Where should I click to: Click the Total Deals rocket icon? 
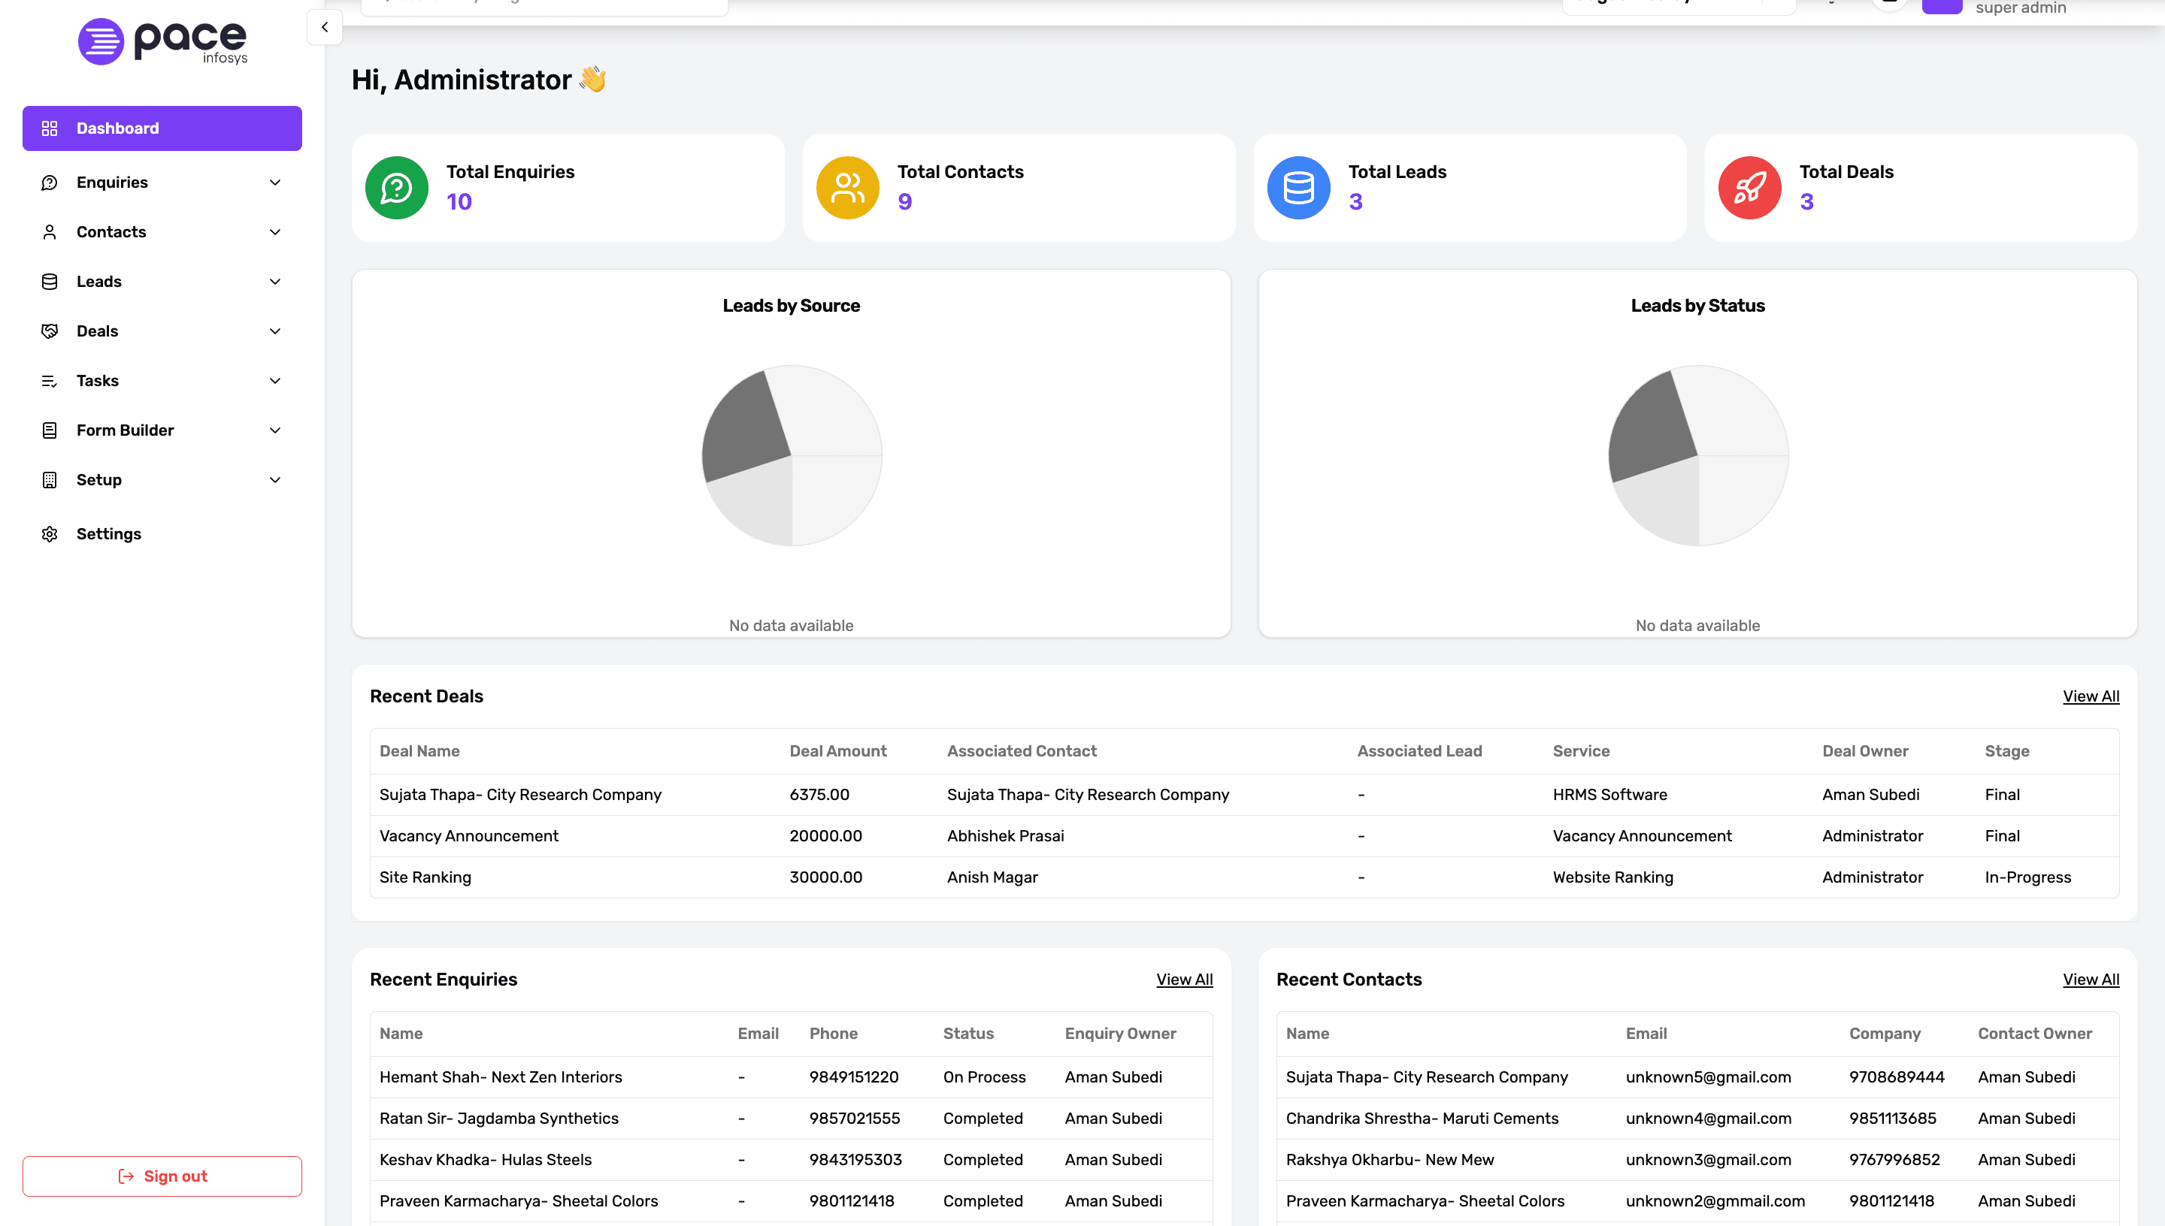coord(1750,187)
